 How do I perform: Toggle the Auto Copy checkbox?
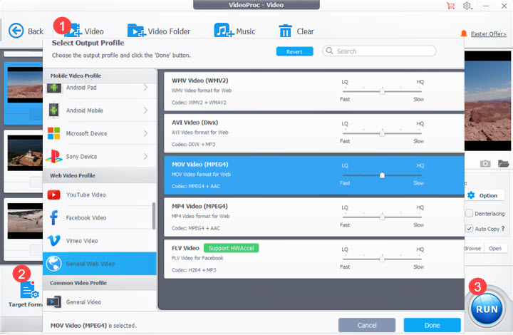pyautogui.click(x=469, y=228)
